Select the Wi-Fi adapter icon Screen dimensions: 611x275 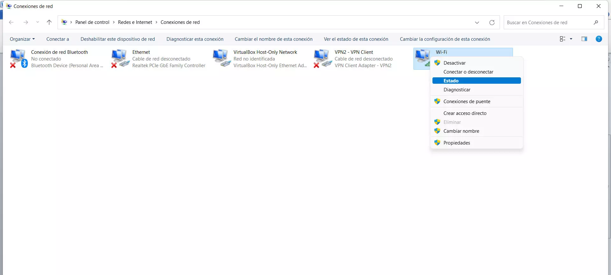pyautogui.click(x=423, y=58)
